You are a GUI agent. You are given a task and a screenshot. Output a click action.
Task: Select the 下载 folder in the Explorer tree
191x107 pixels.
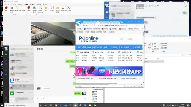pos(94,99)
